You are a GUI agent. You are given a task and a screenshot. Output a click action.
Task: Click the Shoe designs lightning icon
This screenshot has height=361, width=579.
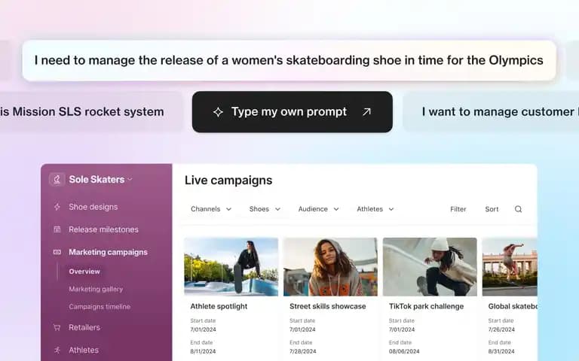[57, 207]
